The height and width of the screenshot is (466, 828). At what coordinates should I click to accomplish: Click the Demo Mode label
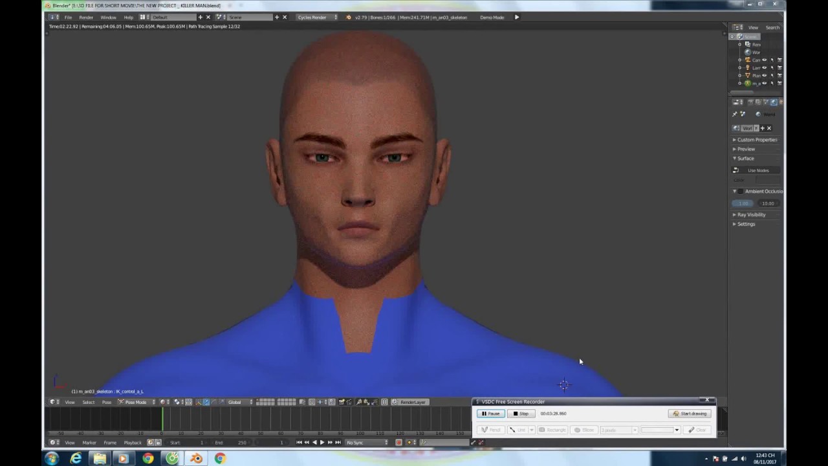(492, 17)
